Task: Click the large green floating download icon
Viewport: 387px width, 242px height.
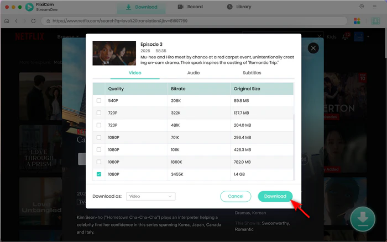Action: pos(363,219)
